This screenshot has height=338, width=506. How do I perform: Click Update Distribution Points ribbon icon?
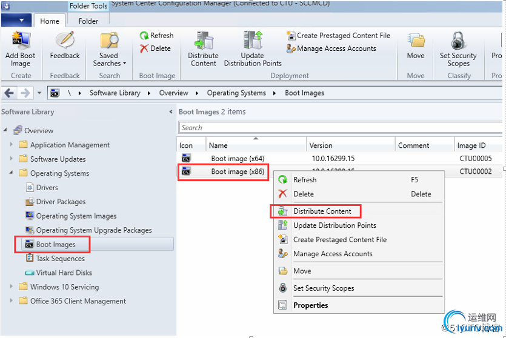pos(252,42)
